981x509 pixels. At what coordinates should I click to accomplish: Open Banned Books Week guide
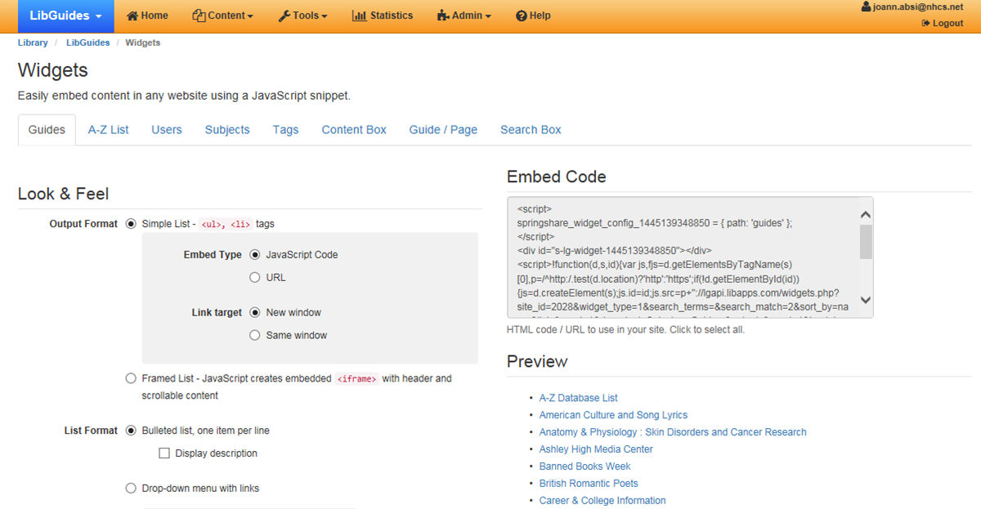pos(585,467)
